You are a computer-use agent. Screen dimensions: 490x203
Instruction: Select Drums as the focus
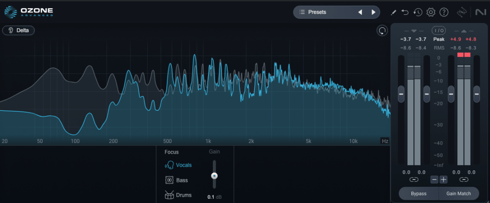click(178, 195)
